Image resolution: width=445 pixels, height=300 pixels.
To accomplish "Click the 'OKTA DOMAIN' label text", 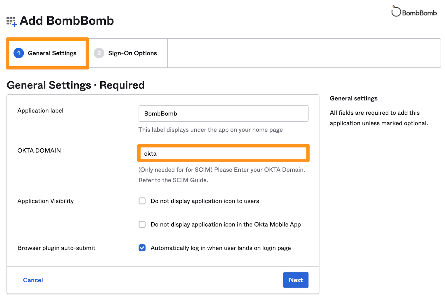I will tap(39, 151).
